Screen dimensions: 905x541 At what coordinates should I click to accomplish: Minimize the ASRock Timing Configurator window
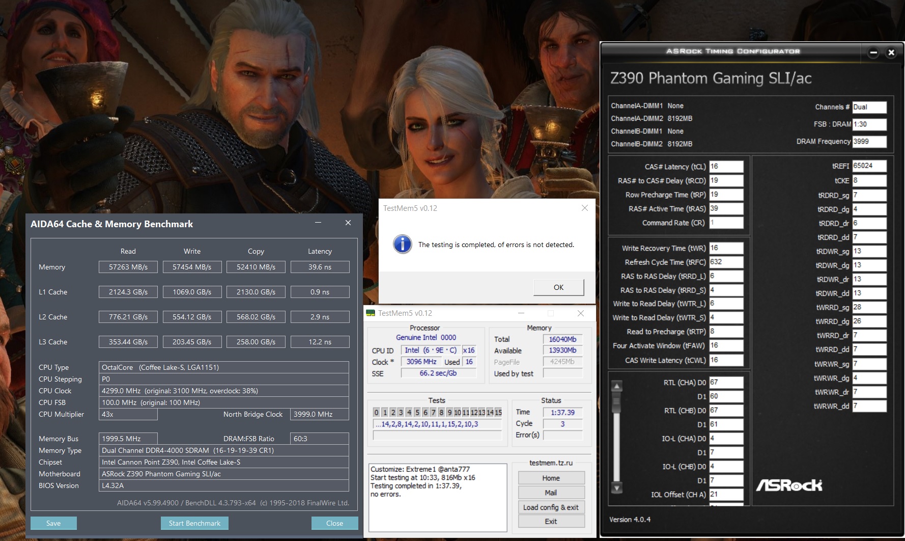[x=873, y=52]
